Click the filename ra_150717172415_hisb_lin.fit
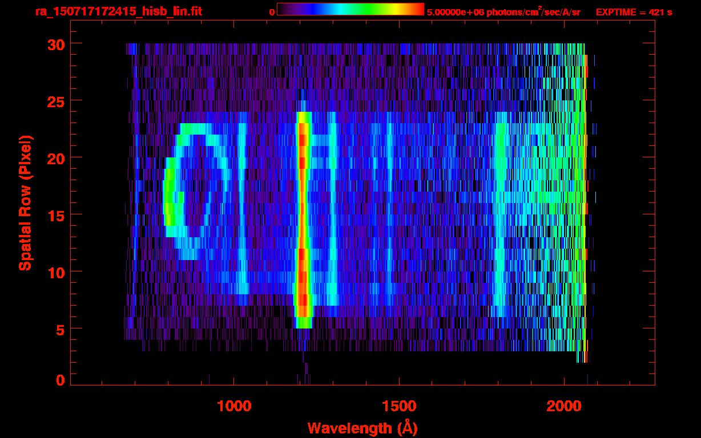 [118, 11]
